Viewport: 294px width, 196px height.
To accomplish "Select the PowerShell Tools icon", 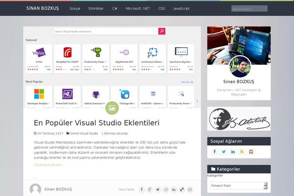I will coord(68,94).
